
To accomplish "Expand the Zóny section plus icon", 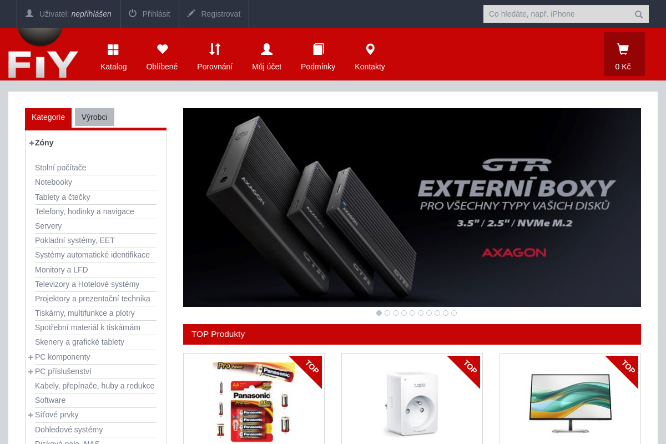I will click(x=32, y=143).
